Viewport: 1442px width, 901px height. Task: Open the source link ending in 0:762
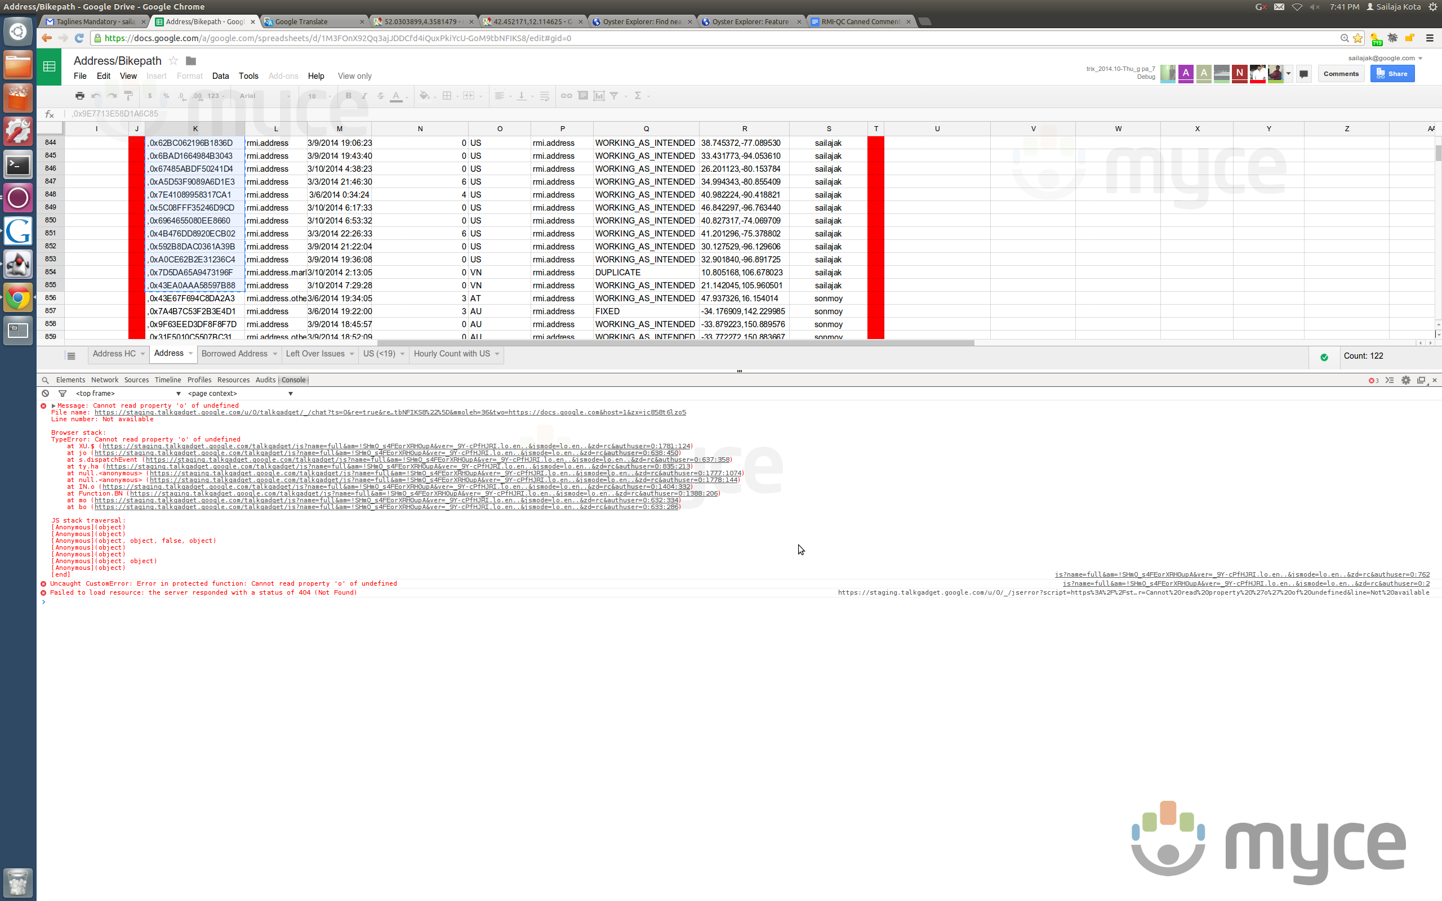tap(1242, 575)
